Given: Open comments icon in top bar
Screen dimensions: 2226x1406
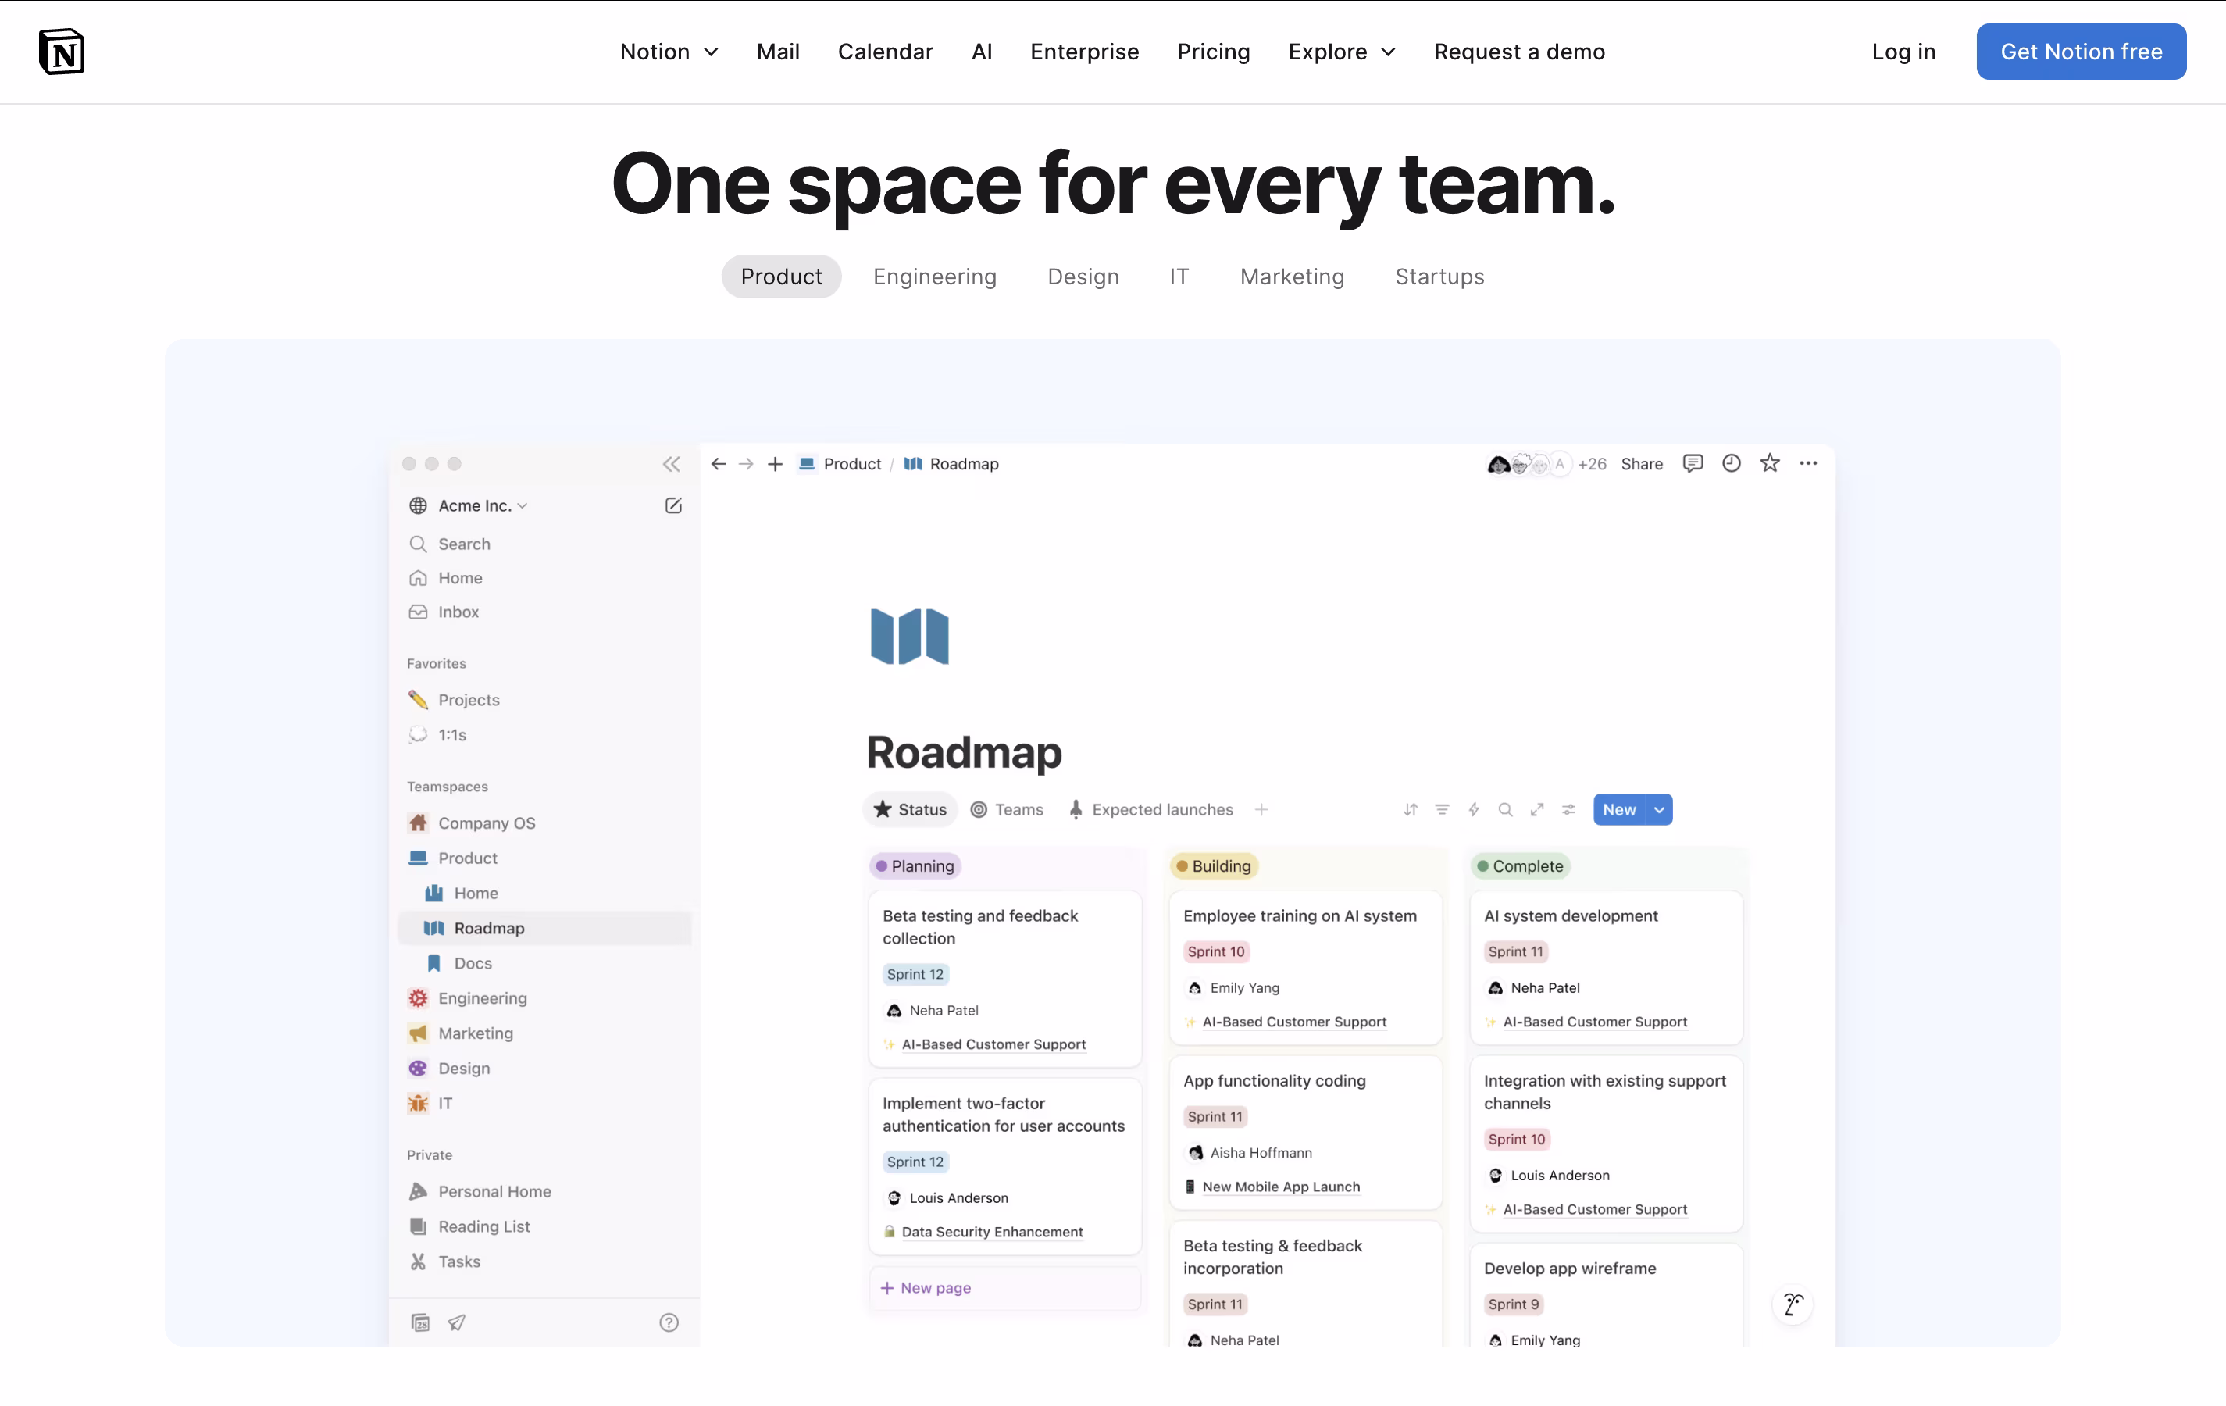Looking at the screenshot, I should point(1693,464).
